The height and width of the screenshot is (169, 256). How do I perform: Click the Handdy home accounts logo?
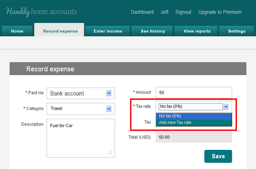[x=41, y=12]
